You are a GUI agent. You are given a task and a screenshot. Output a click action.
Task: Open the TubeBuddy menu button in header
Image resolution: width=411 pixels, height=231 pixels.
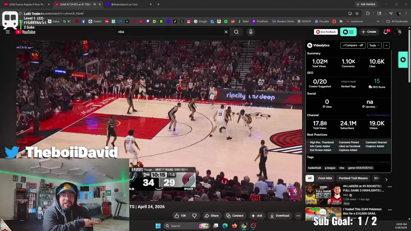pyautogui.click(x=348, y=32)
